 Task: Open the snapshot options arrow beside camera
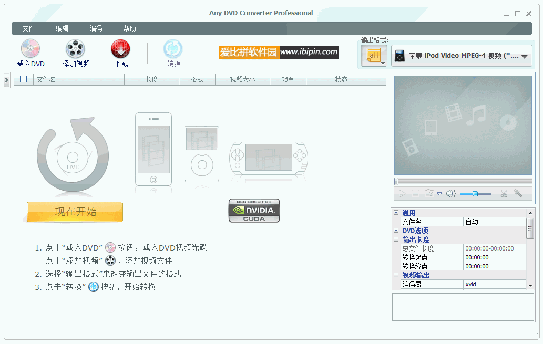[x=439, y=194]
